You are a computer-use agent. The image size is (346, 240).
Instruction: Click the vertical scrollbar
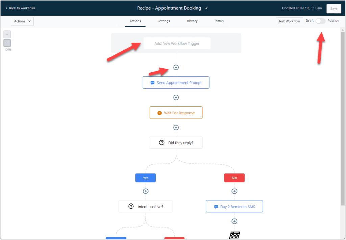coord(343,119)
